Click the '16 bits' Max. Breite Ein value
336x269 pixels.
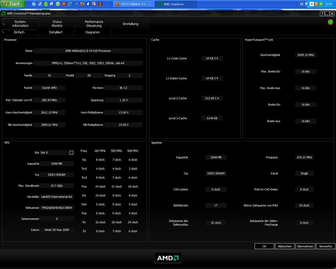click(306, 71)
